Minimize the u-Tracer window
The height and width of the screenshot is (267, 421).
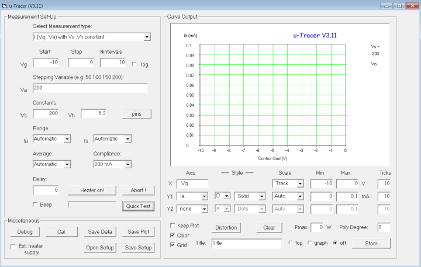(387, 6)
